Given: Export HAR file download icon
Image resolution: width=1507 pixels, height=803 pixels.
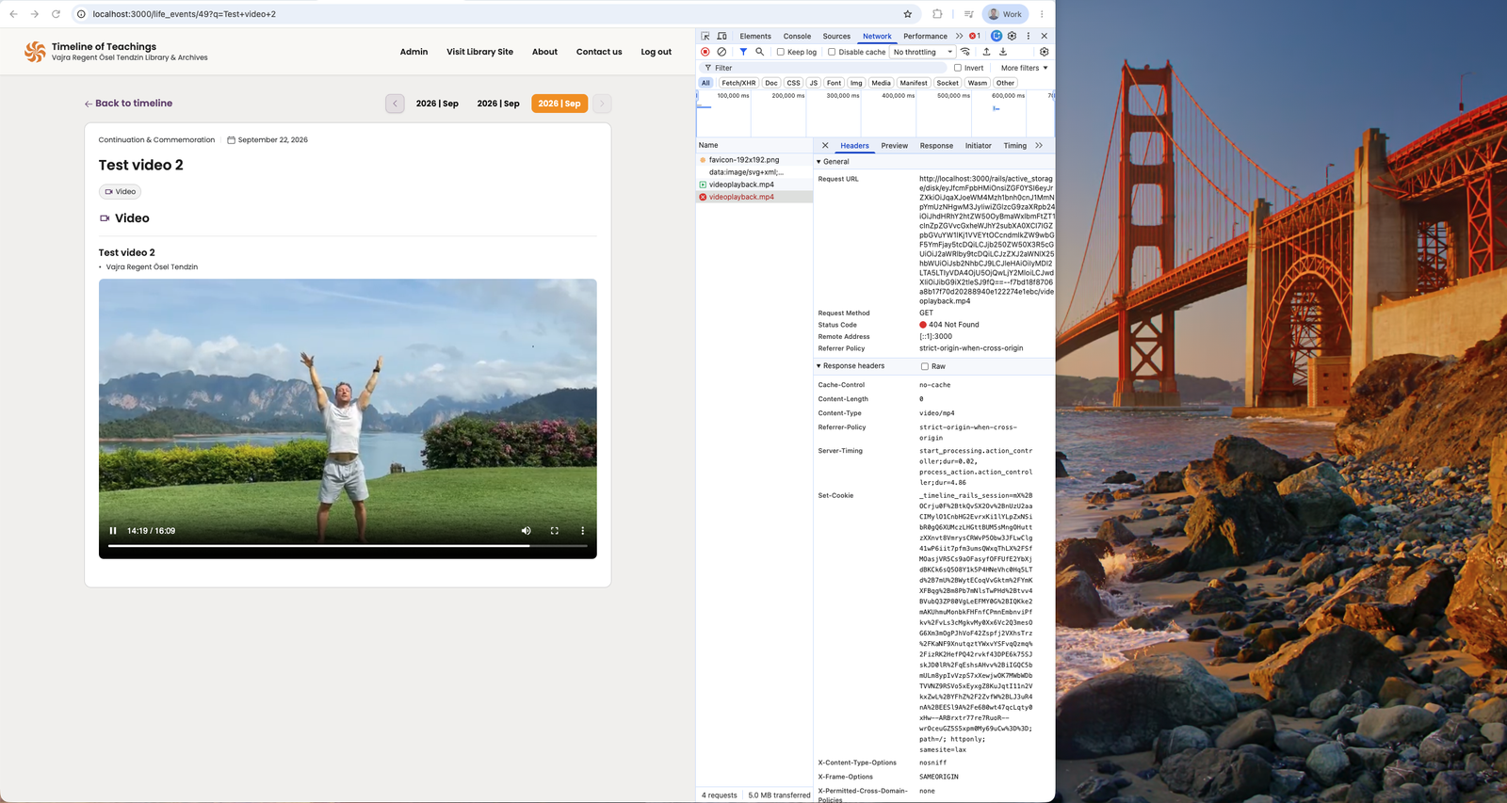Looking at the screenshot, I should (x=1003, y=52).
